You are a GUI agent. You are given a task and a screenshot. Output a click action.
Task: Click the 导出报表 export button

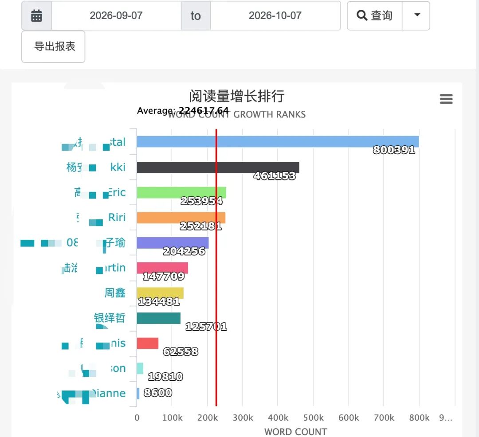point(53,47)
